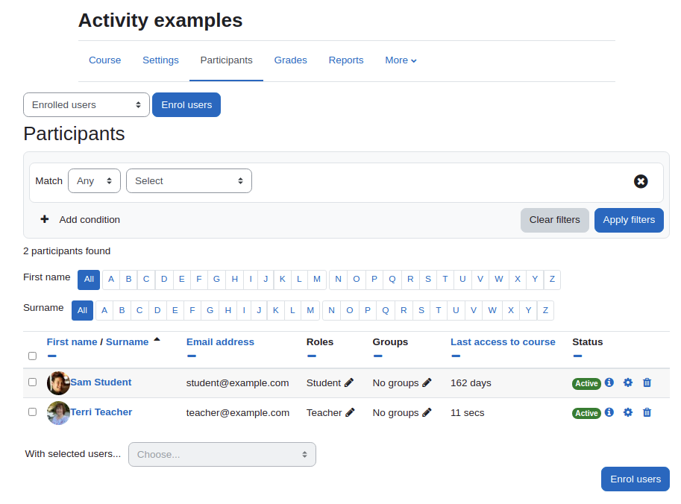Click the plus icon to add condition

(44, 219)
